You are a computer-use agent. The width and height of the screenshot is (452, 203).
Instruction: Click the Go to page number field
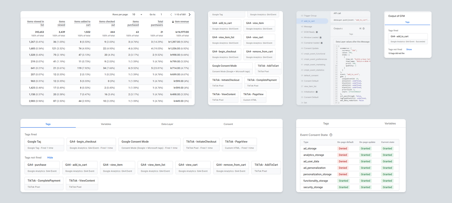pos(161,15)
